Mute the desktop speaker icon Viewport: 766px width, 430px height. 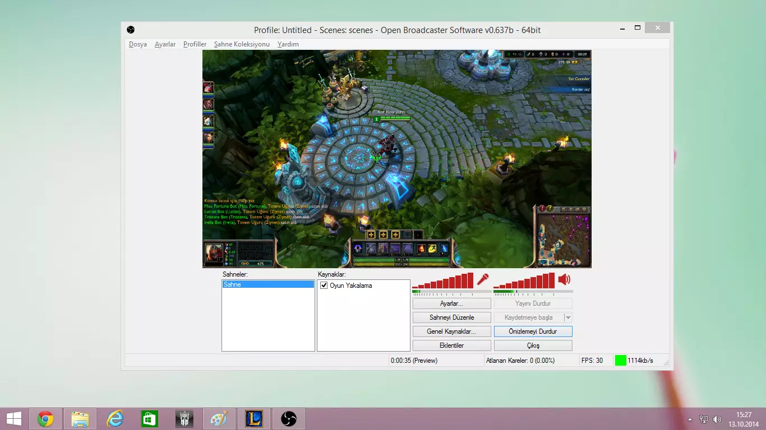click(x=564, y=279)
